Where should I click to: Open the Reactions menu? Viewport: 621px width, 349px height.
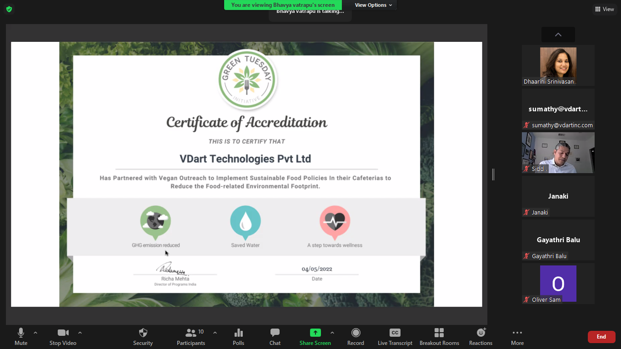click(481, 337)
